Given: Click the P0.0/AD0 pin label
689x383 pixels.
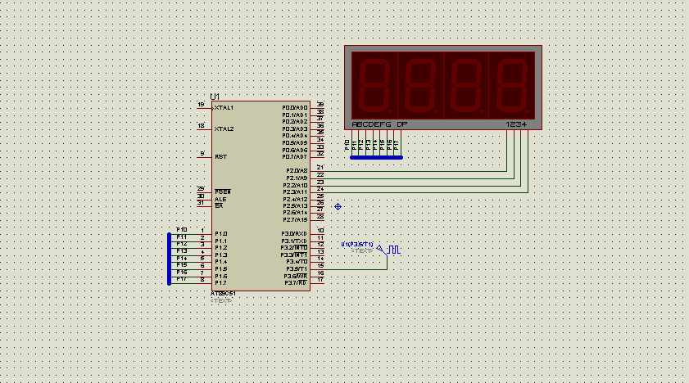Looking at the screenshot, I should coord(295,108).
